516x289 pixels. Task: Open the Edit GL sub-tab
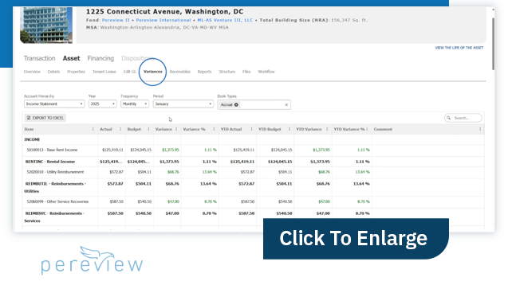[x=130, y=72]
